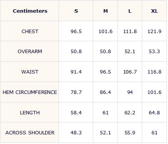Select the L size column header

click(x=130, y=11)
